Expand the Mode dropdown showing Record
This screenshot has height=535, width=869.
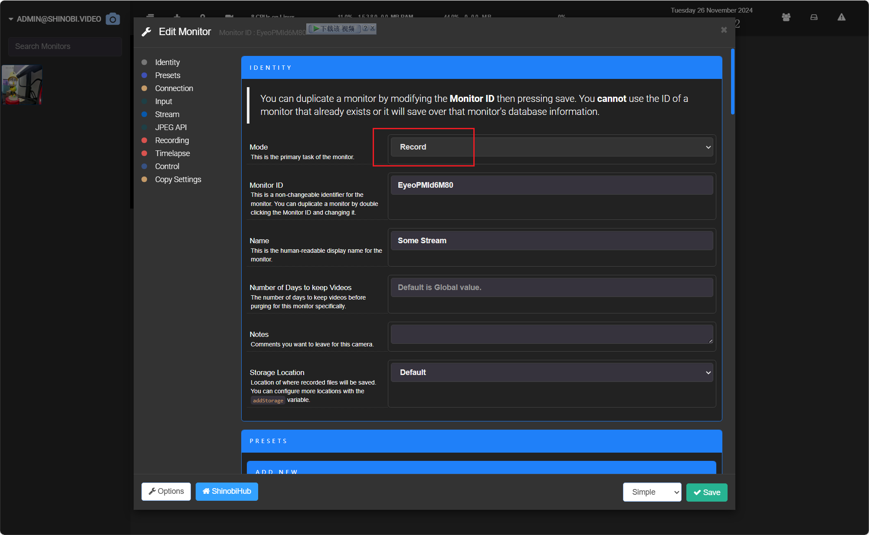pyautogui.click(x=551, y=147)
